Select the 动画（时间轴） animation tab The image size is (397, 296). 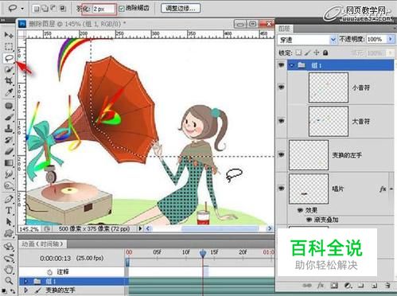(x=42, y=243)
